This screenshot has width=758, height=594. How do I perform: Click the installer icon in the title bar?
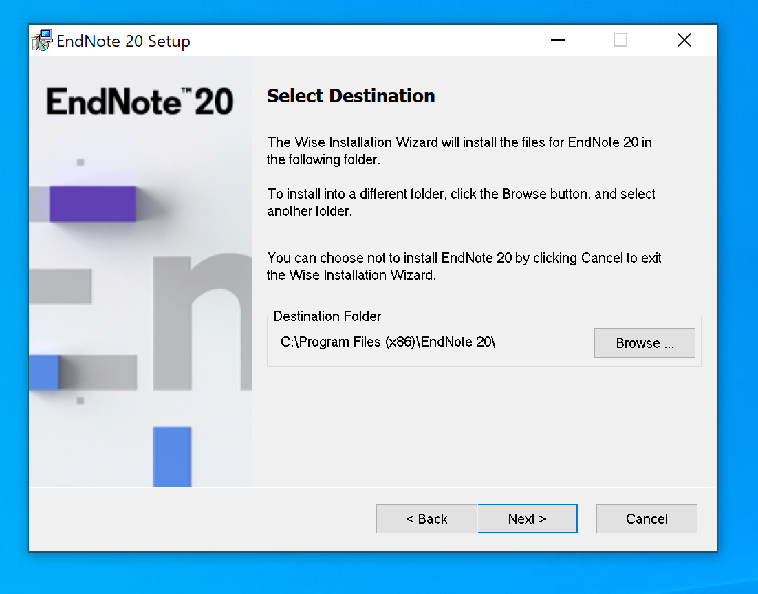coord(42,41)
